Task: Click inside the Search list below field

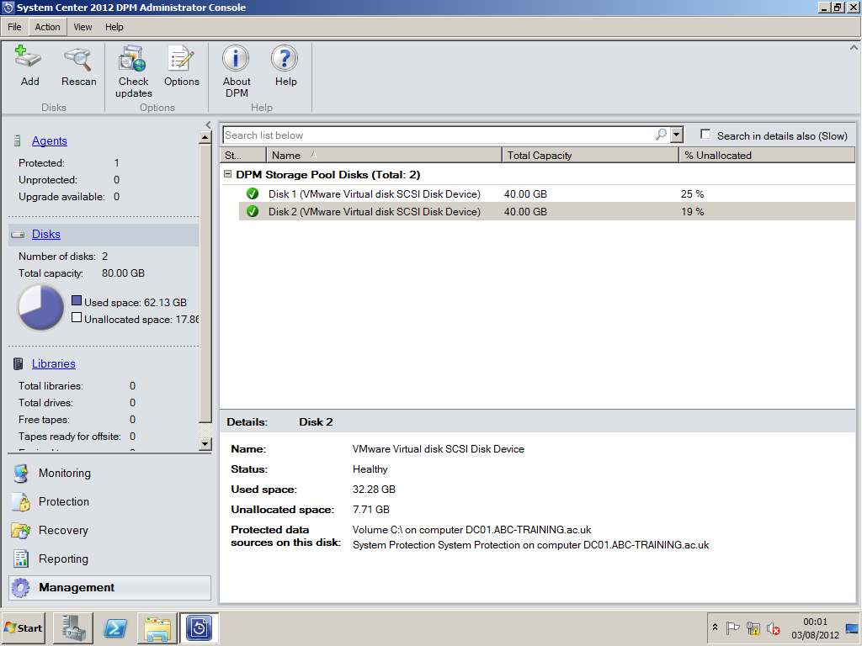Action: pos(437,135)
